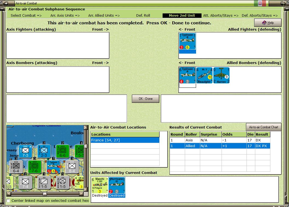Click the Die column header
The height and width of the screenshot is (207, 289).
point(251,134)
